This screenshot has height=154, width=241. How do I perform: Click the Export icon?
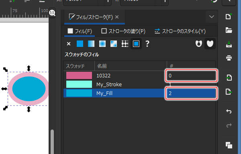(229, 92)
